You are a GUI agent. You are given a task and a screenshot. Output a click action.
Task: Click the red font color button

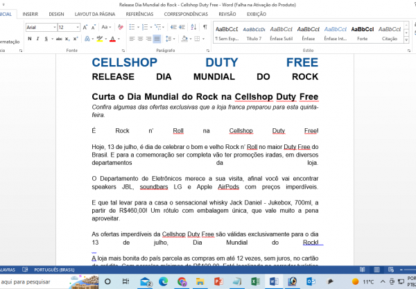[x=111, y=39]
